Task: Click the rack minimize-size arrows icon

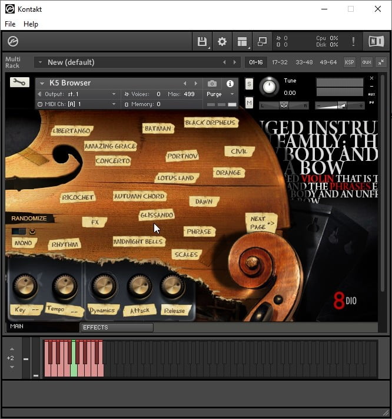Action: point(381,62)
